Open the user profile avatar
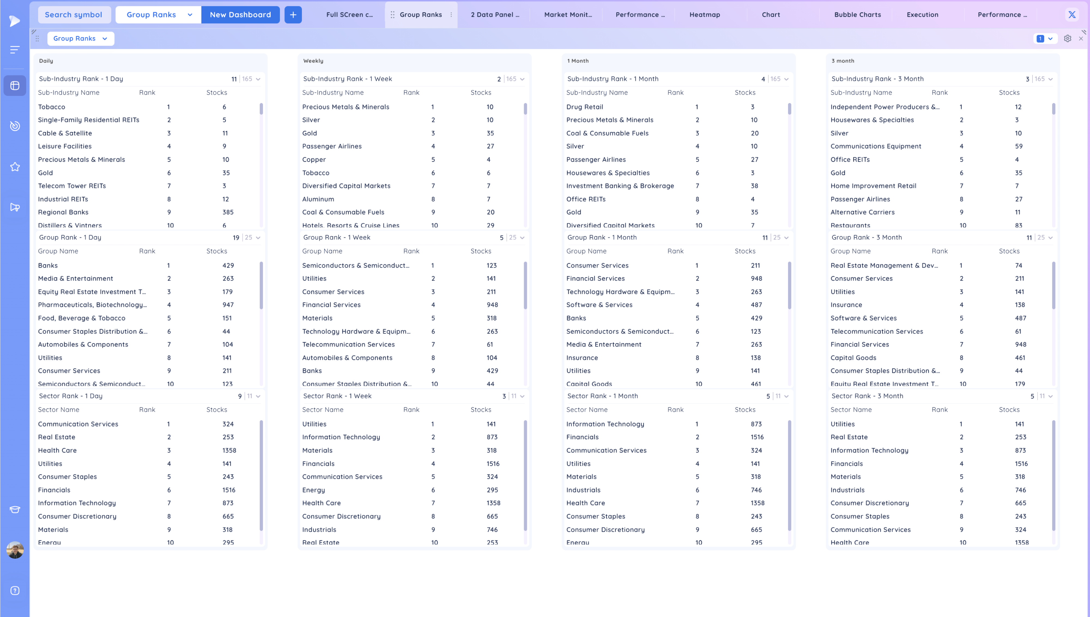 tap(15, 550)
